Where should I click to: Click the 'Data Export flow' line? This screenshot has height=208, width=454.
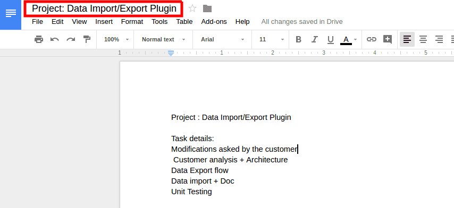[200, 170]
